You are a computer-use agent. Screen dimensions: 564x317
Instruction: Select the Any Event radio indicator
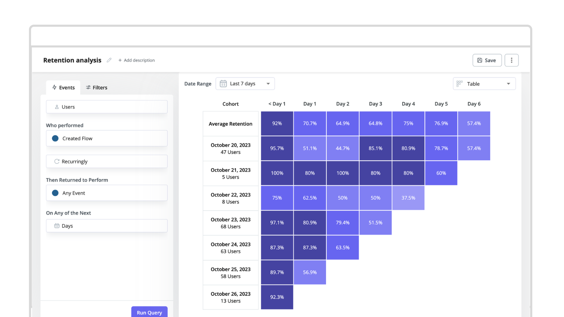[55, 193]
